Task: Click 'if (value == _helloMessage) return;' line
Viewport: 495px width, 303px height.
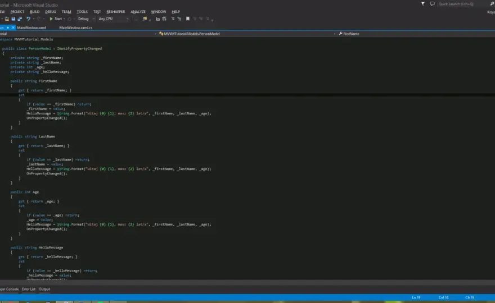Action: click(62, 270)
